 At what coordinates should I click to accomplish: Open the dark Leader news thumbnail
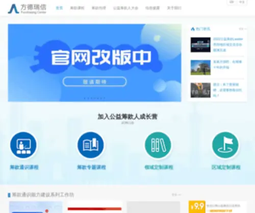200,44
